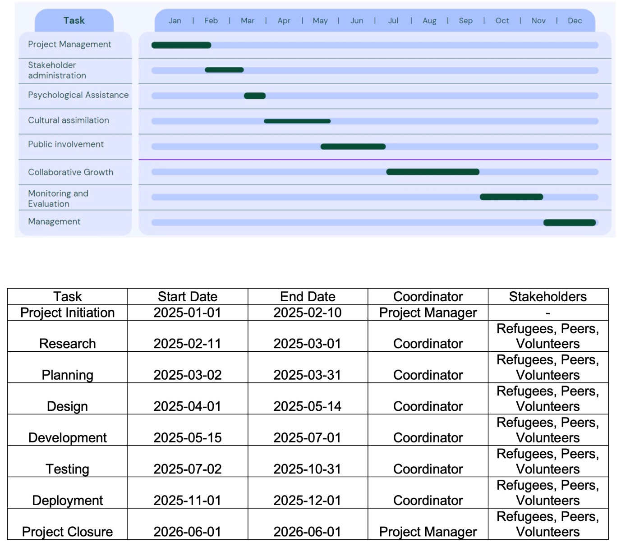The height and width of the screenshot is (547, 621).
Task: Click end date 2025-10-31
Action: point(308,469)
